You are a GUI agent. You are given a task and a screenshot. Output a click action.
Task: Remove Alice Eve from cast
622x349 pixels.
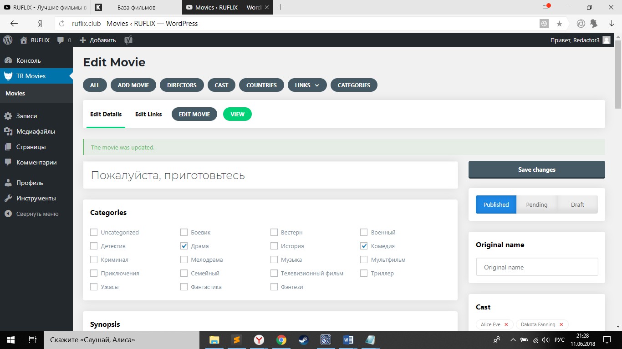click(506, 324)
